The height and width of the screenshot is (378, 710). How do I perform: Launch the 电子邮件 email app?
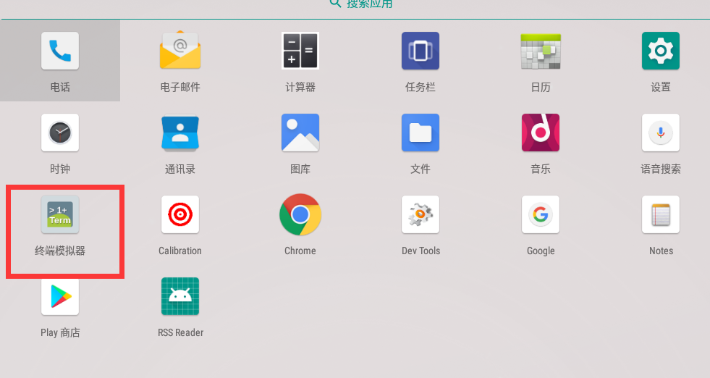click(x=180, y=51)
